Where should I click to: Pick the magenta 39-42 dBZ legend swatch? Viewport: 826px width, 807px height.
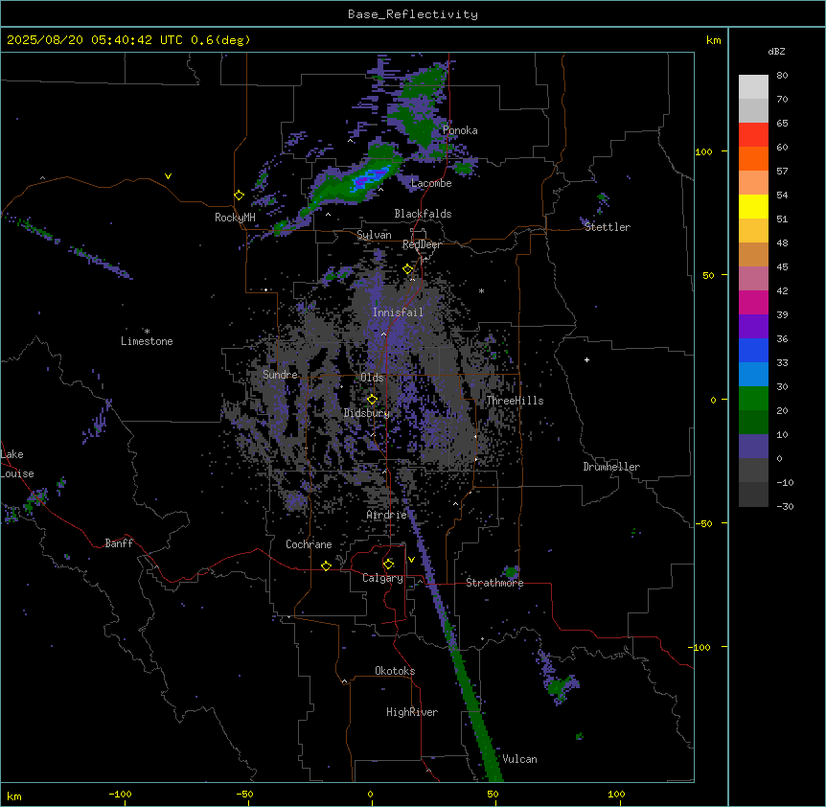pos(753,303)
